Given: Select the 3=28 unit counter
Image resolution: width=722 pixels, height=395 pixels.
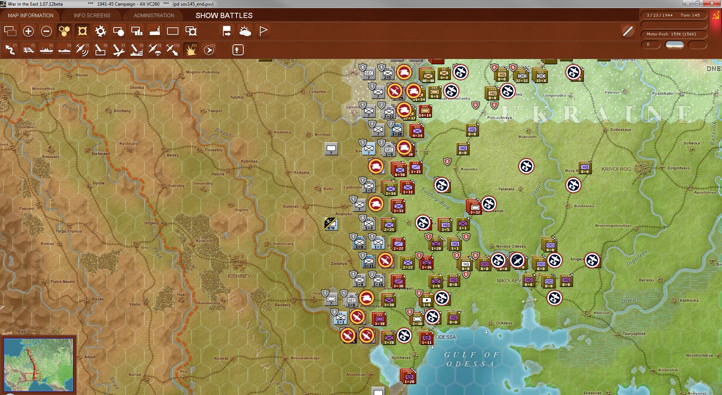Looking at the screenshot, I should tap(389, 337).
